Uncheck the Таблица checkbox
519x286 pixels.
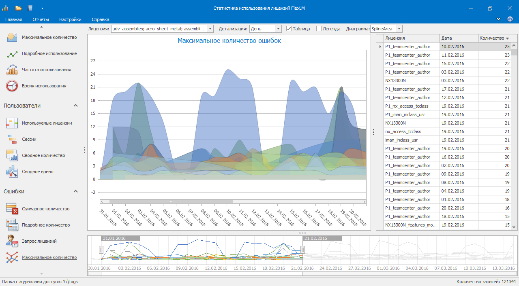(x=289, y=29)
